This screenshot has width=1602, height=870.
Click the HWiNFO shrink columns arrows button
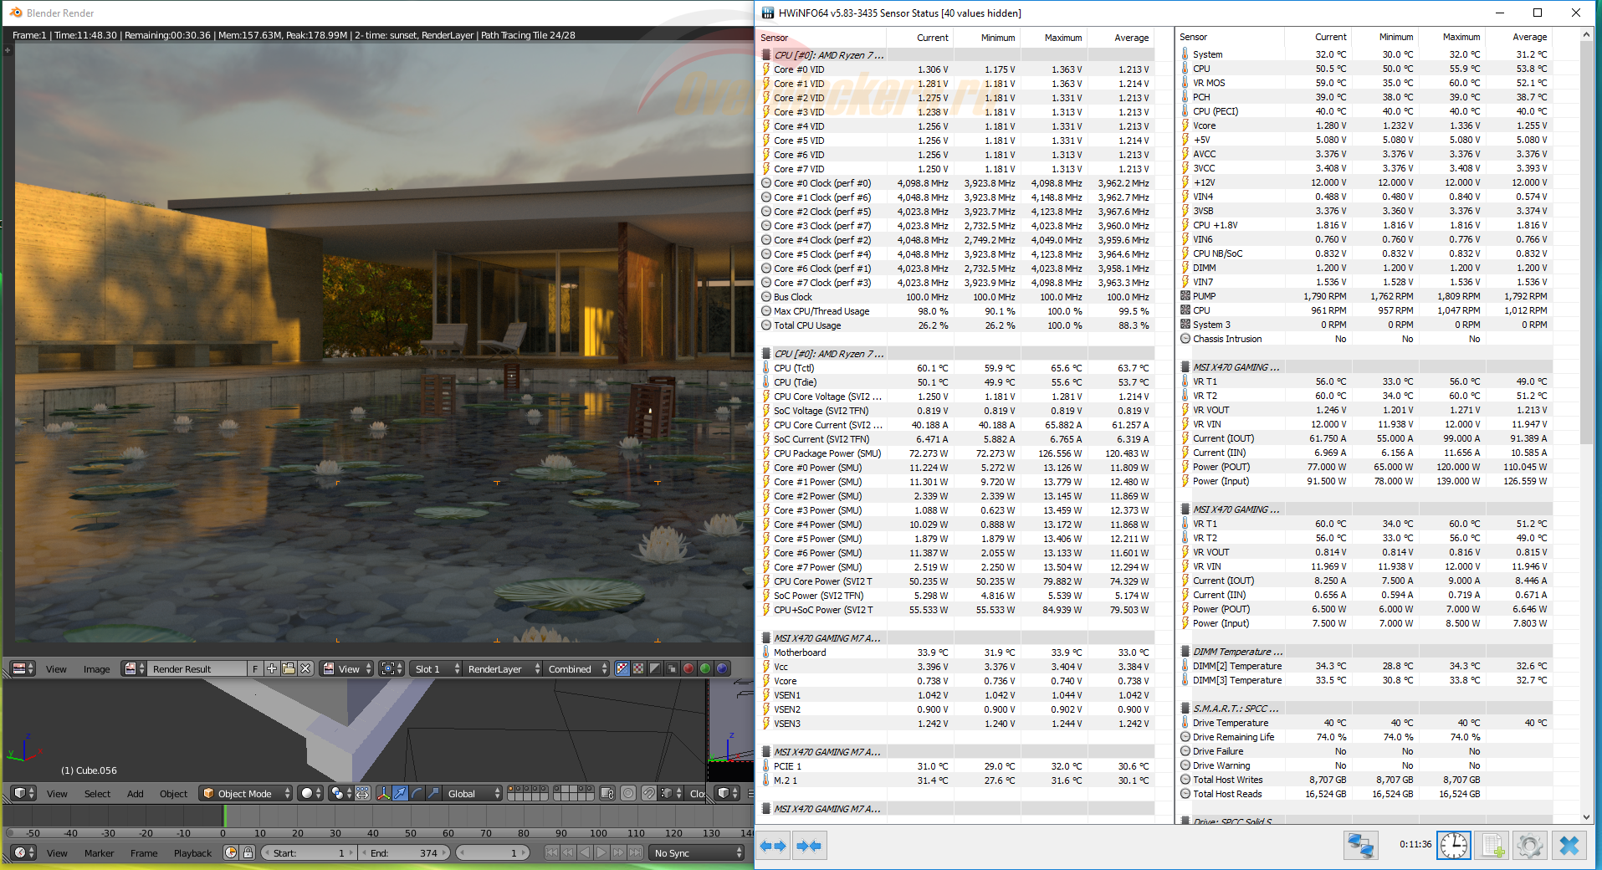(809, 846)
